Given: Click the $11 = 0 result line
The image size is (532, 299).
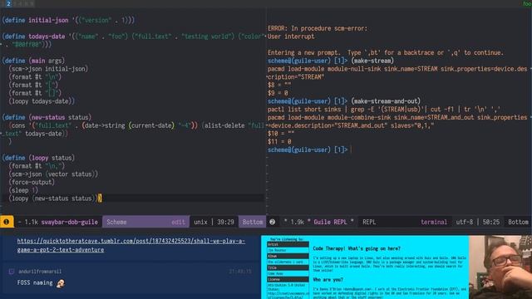Looking at the screenshot, I should point(279,142).
